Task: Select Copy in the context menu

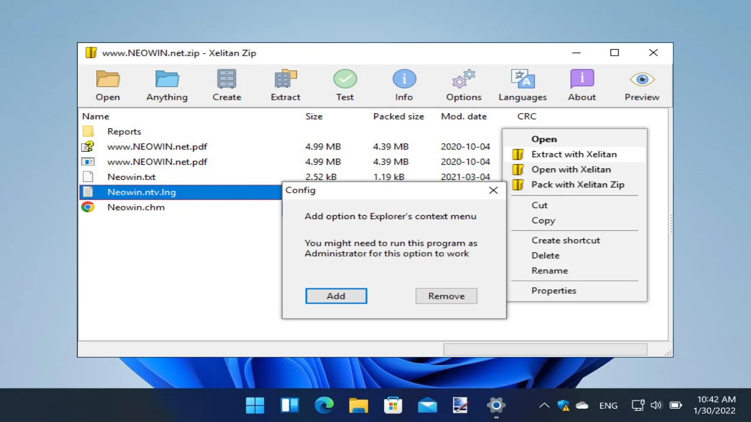Action: (x=543, y=220)
